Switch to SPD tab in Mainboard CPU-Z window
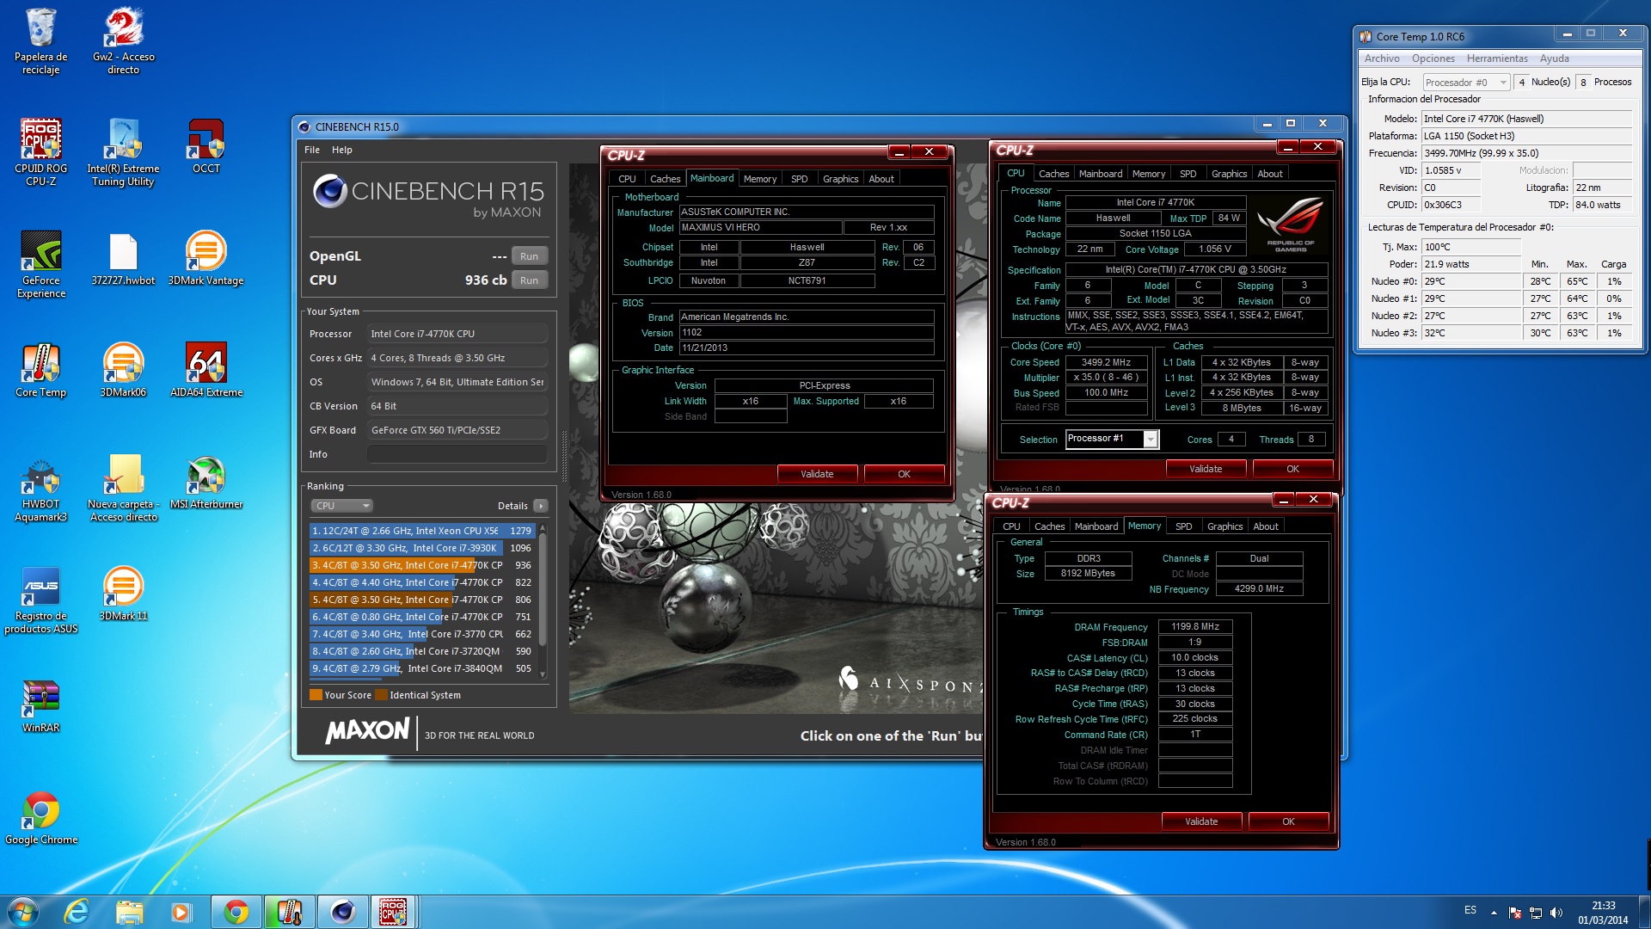 pos(799,179)
